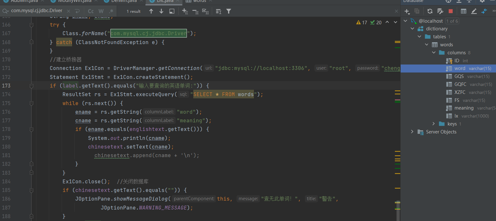
Task: Open results in Find window icon
Action: 172,11
